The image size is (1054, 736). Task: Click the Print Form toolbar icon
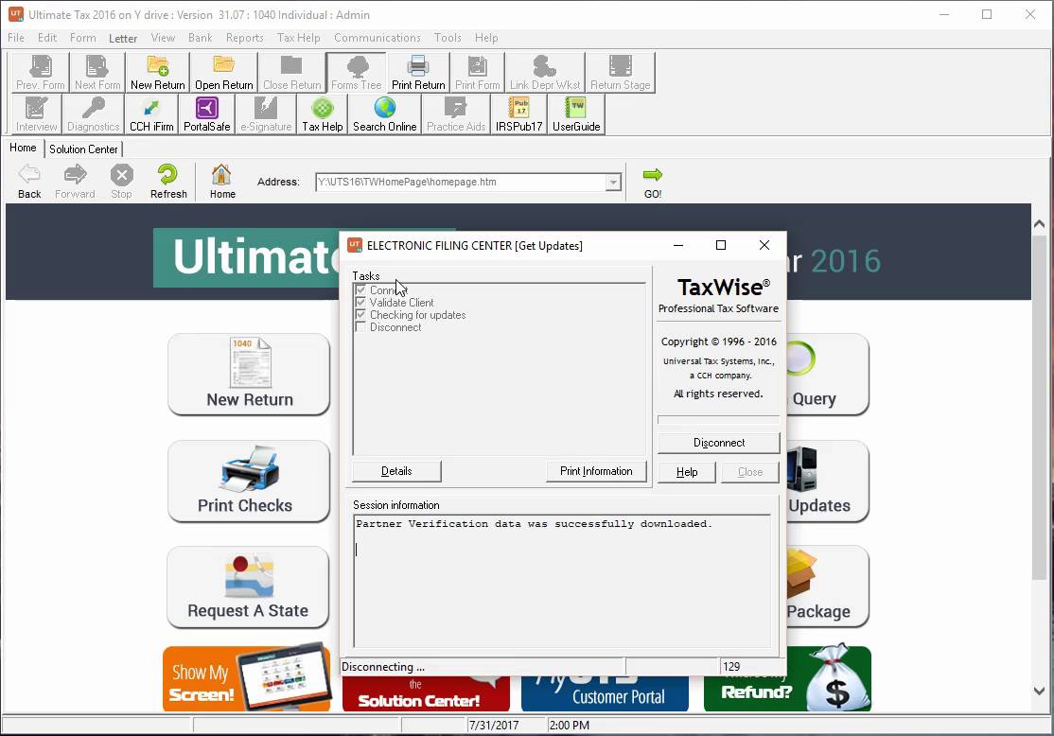click(477, 73)
